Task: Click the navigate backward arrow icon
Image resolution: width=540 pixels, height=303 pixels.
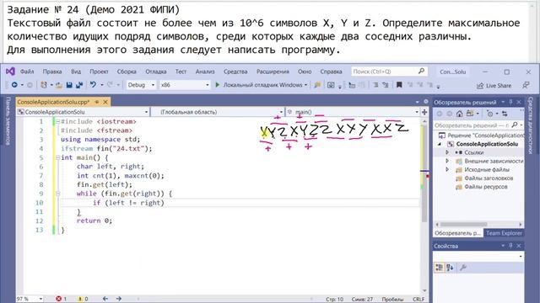Action: [x=14, y=85]
